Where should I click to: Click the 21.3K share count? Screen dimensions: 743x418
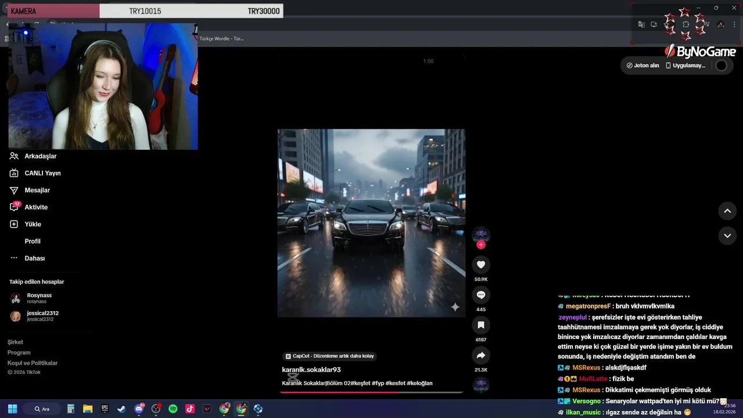click(481, 370)
